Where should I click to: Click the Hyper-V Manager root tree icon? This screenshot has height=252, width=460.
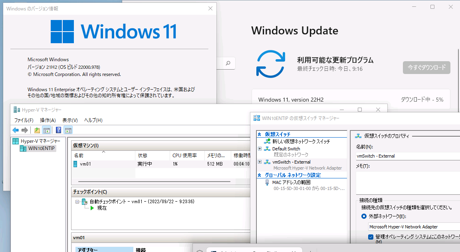point(16,141)
